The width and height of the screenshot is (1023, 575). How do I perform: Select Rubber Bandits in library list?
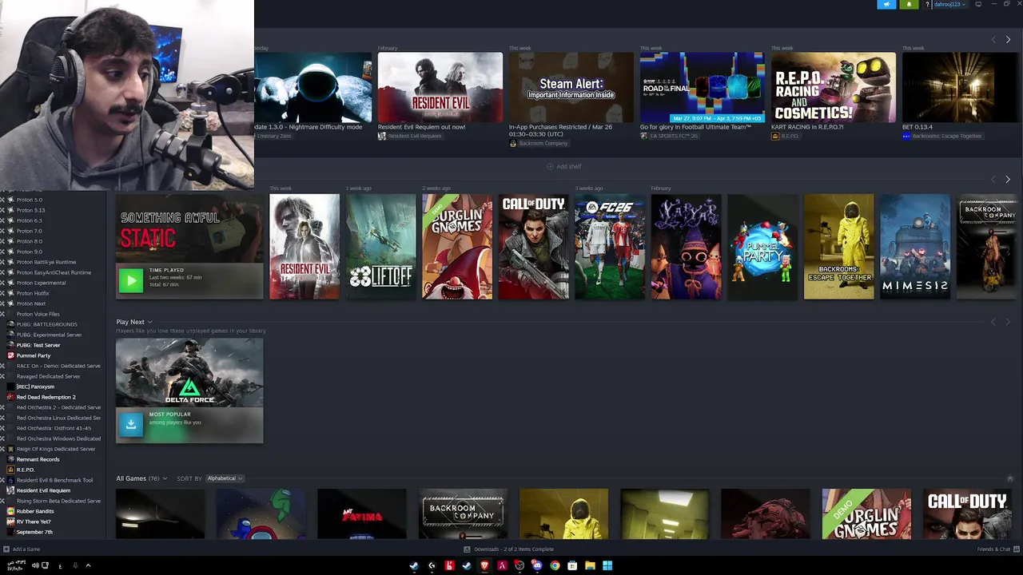(35, 511)
